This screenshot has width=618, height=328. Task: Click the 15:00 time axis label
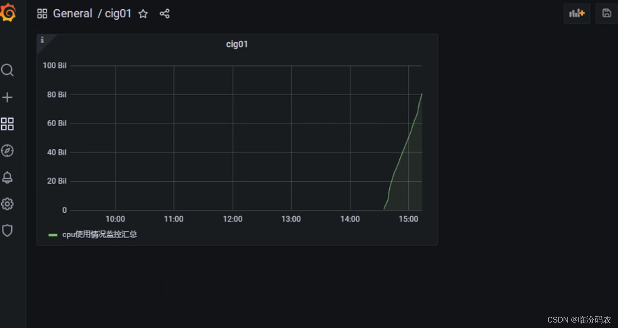click(409, 219)
